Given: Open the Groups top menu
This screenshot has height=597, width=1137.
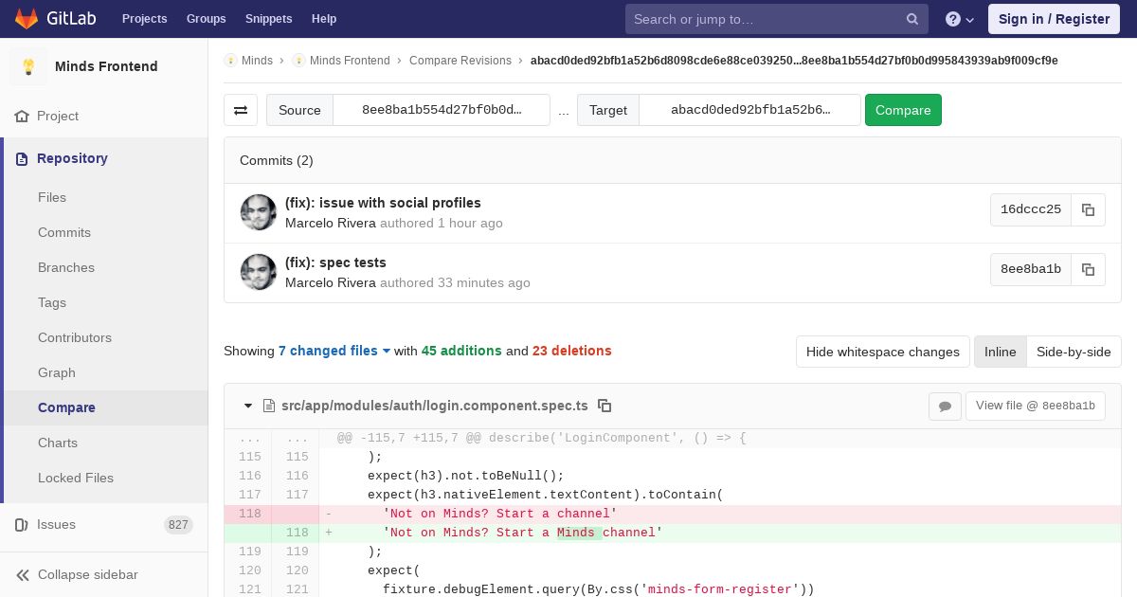Looking at the screenshot, I should point(206,19).
